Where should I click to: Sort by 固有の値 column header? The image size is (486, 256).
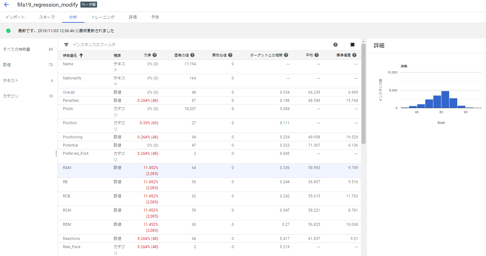tap(182, 55)
